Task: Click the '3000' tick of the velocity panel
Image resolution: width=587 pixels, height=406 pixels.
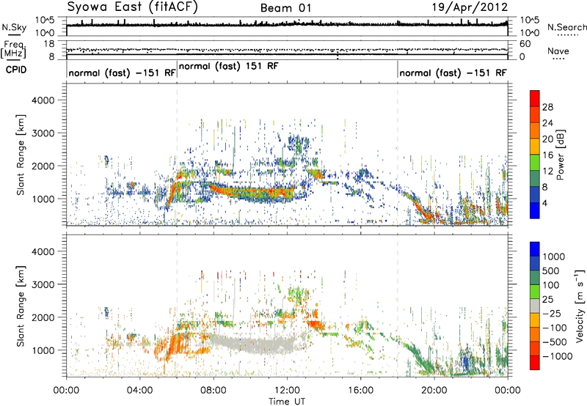Action: click(x=43, y=284)
